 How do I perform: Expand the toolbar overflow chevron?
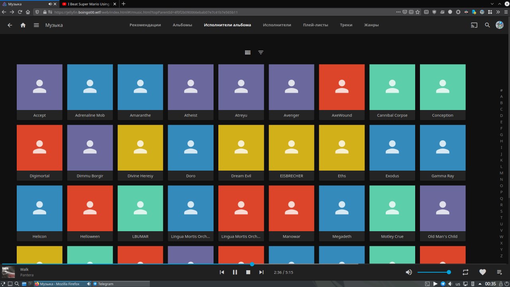[498, 12]
